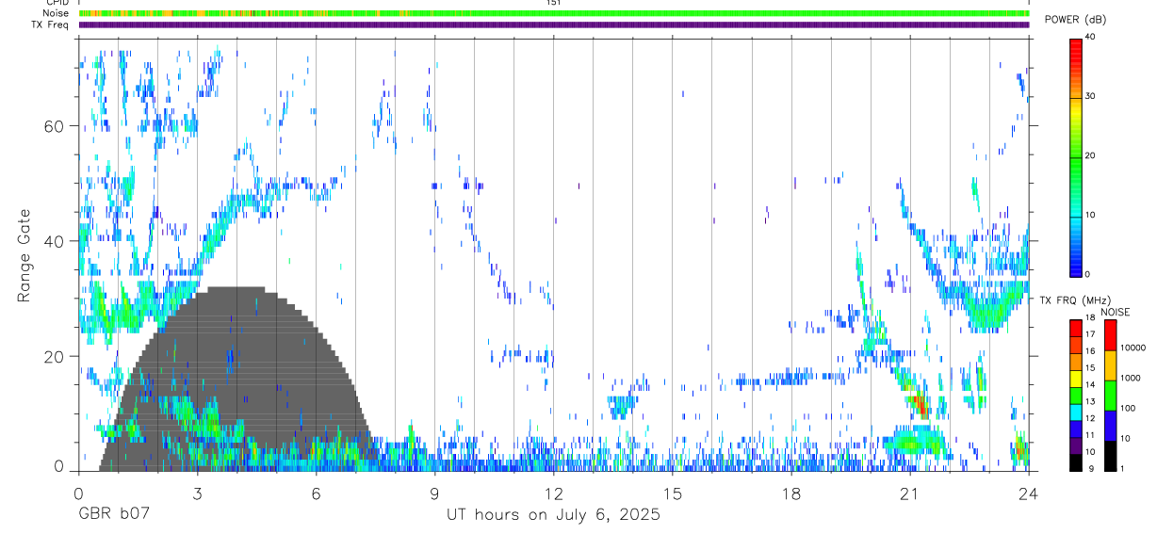1157x534 pixels.
Task: Click the 'Noise' row label at top
Action: point(57,13)
